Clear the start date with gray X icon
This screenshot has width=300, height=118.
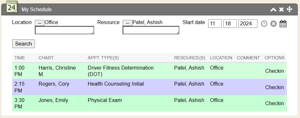click(274, 24)
